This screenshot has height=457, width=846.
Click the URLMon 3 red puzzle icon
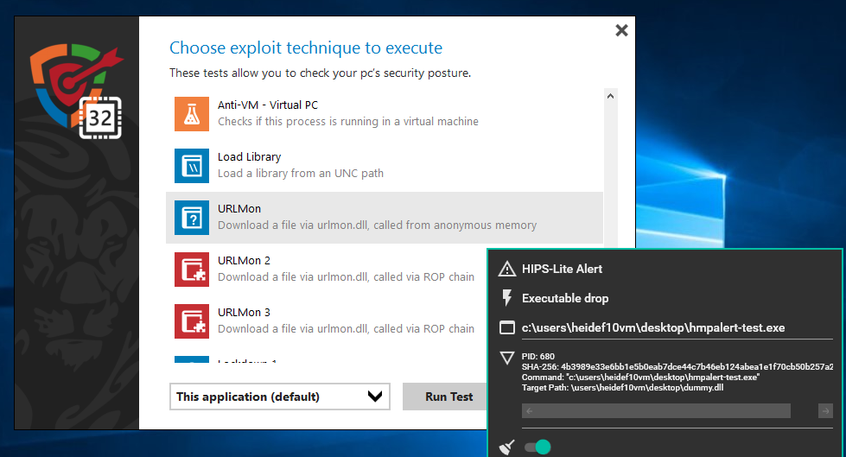192,321
